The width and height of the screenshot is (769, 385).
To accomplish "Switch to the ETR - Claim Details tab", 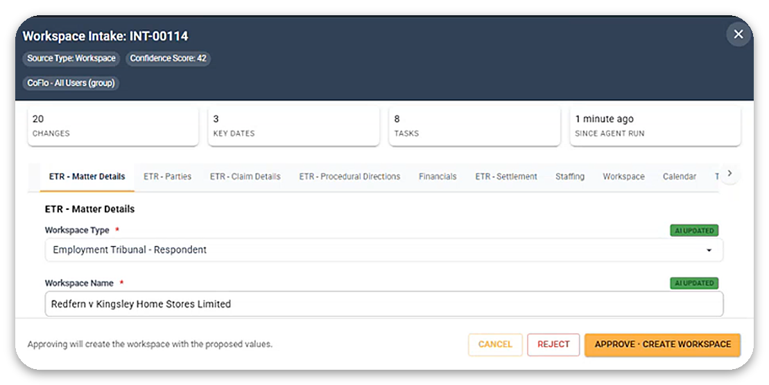I will [245, 177].
